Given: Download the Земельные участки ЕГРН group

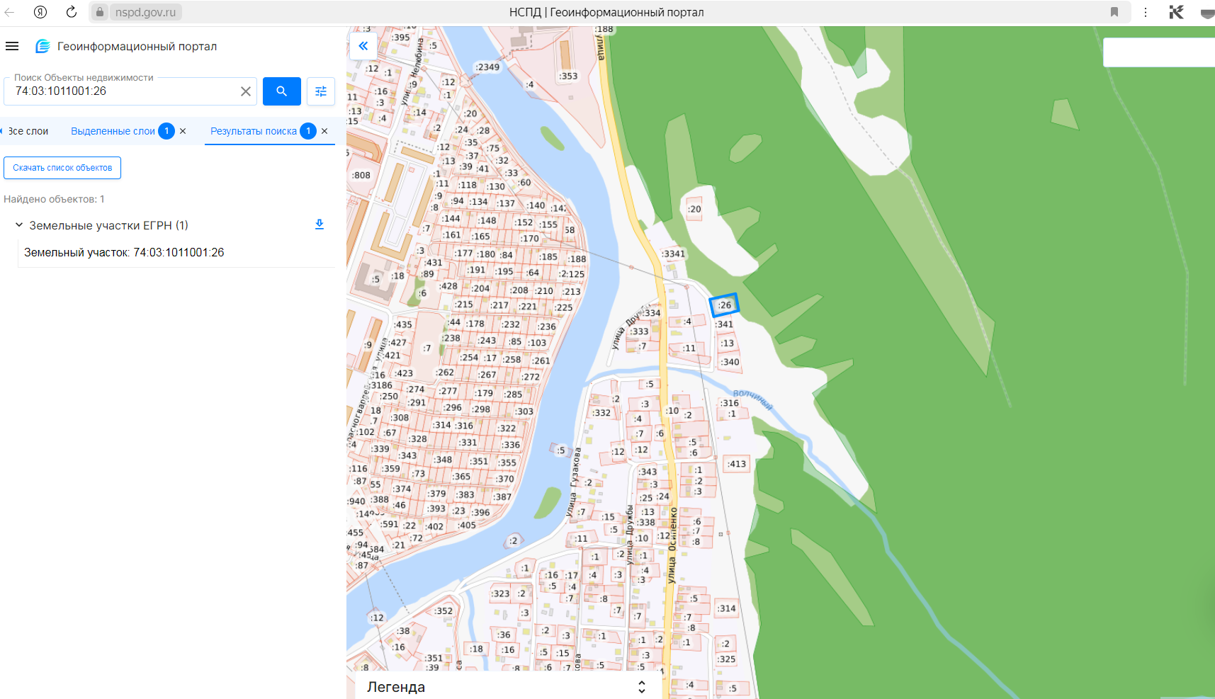Looking at the screenshot, I should coord(320,225).
